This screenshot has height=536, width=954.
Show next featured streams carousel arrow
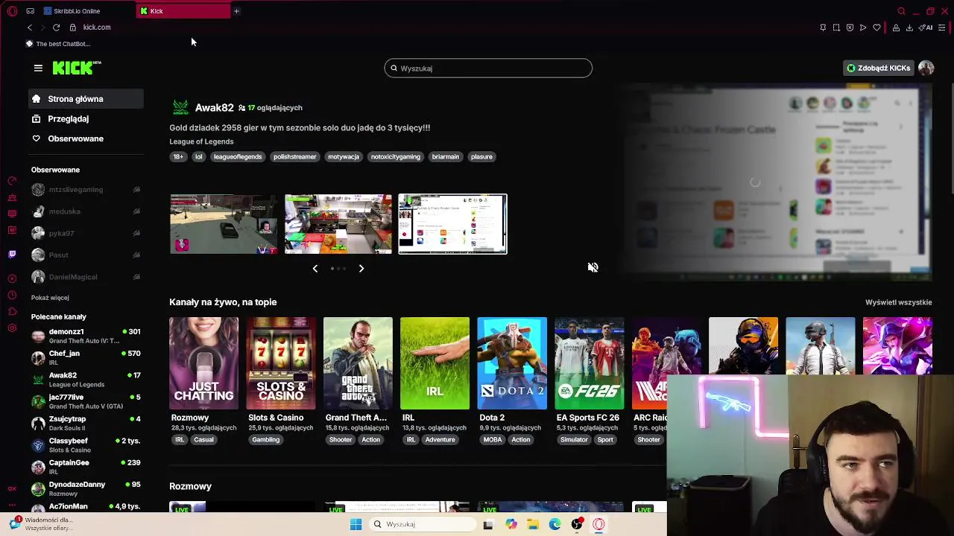click(361, 269)
